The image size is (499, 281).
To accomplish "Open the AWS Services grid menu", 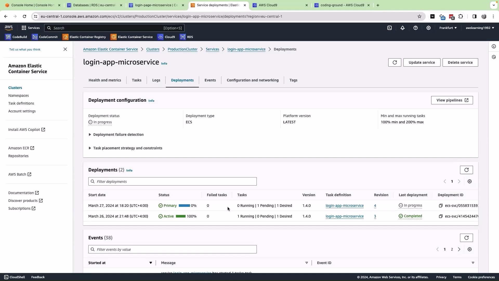I will coord(30,28).
